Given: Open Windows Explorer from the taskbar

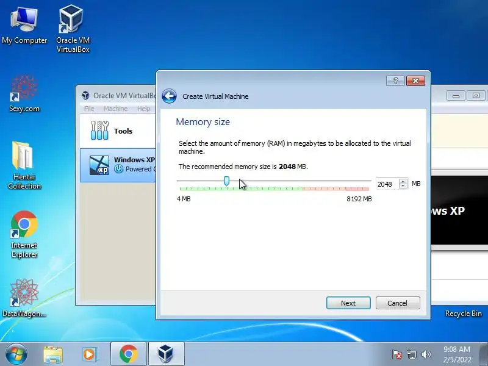Looking at the screenshot, I should click(53, 354).
